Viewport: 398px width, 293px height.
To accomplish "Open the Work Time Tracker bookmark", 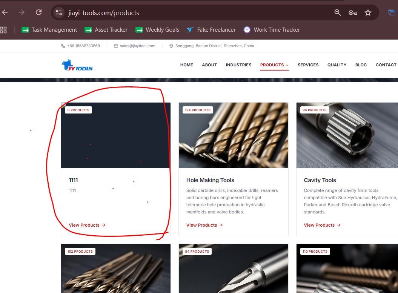I will [272, 30].
